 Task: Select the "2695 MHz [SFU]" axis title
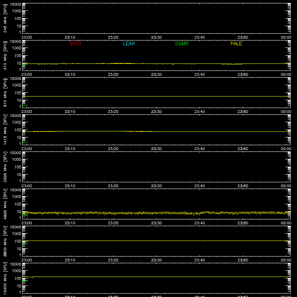(x=5, y=167)
